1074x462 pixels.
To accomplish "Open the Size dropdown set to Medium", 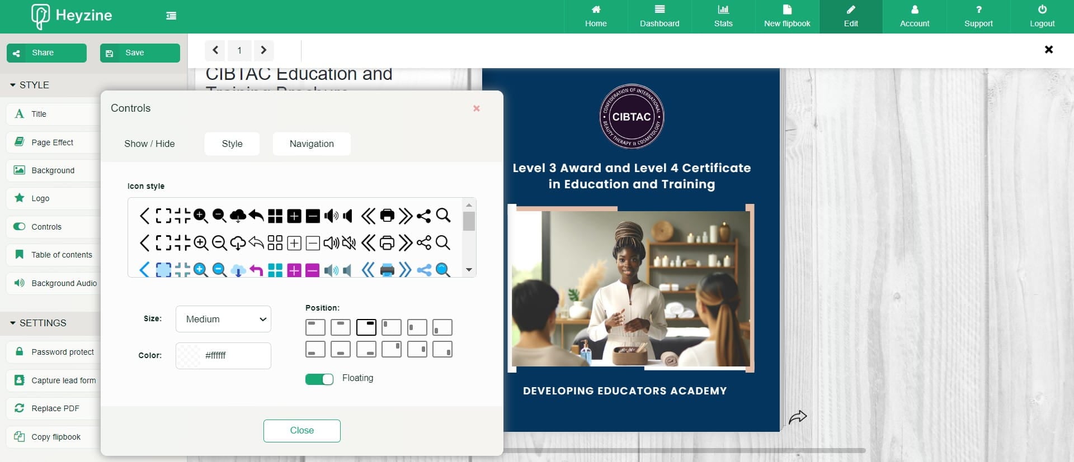I will (223, 319).
